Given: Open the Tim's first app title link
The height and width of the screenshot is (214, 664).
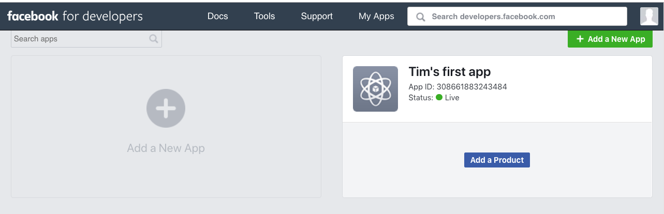Looking at the screenshot, I should point(450,71).
